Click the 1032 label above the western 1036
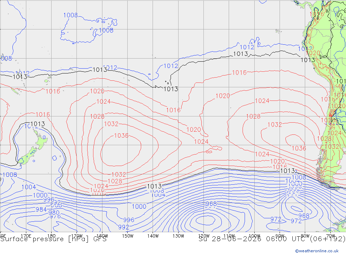The image size is (346, 254). [111, 124]
